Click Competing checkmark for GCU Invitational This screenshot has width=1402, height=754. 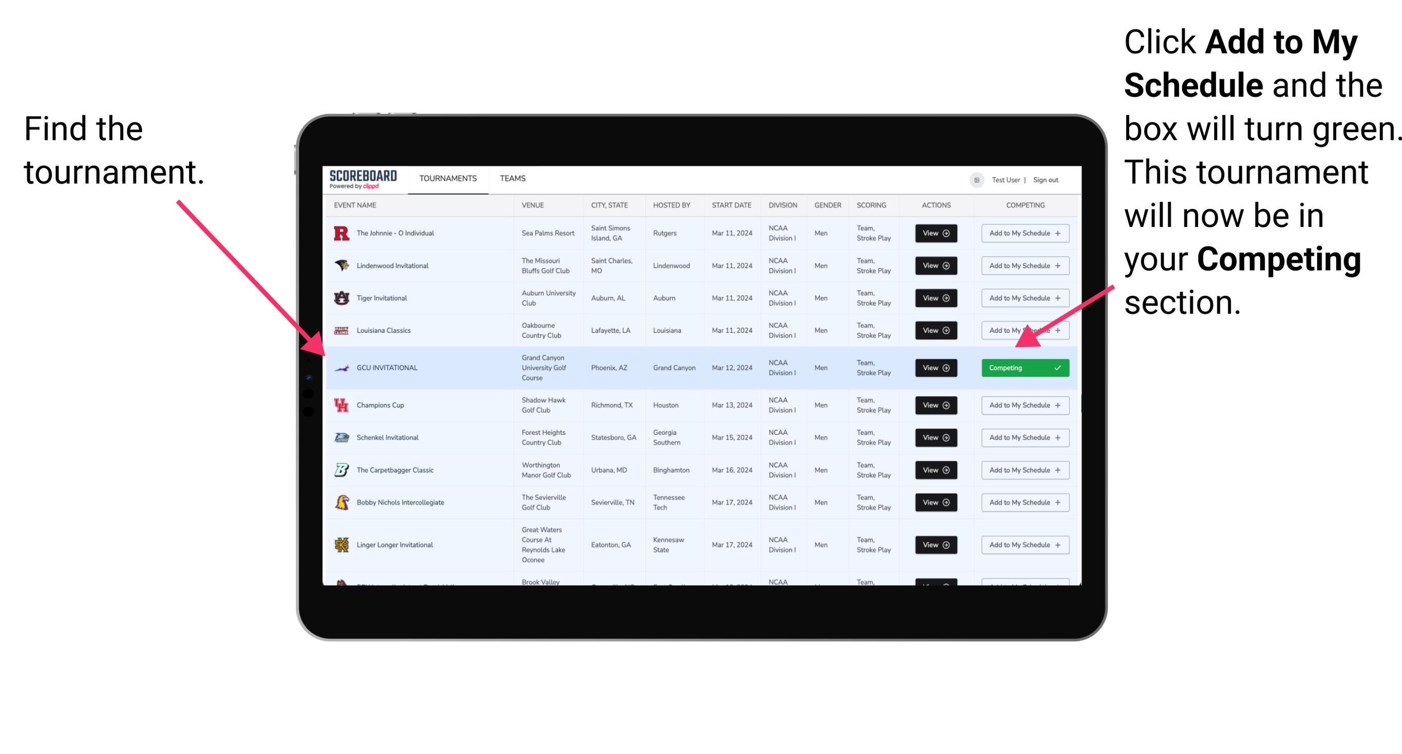[x=1060, y=367]
